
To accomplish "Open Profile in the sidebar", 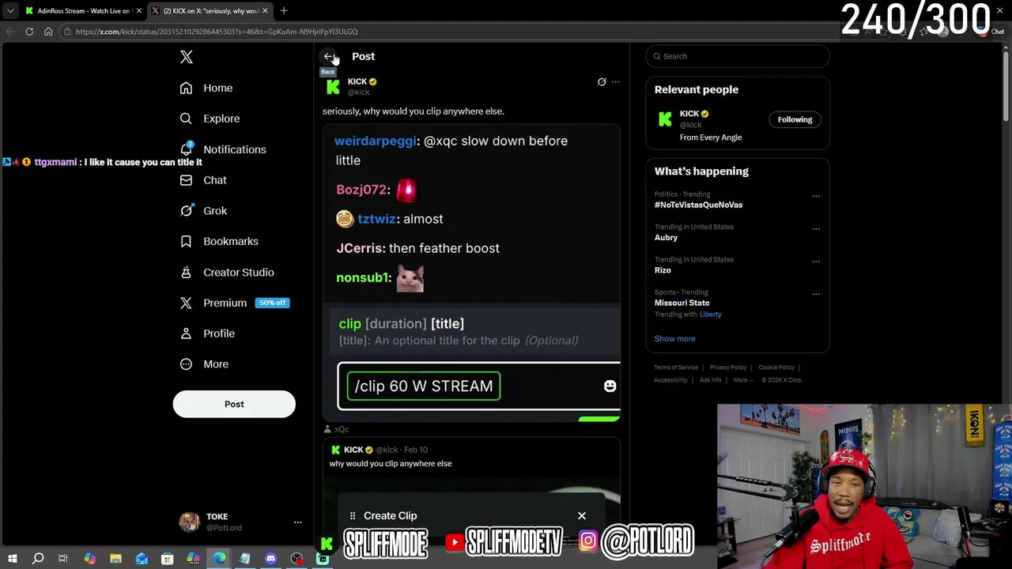I will 207,333.
